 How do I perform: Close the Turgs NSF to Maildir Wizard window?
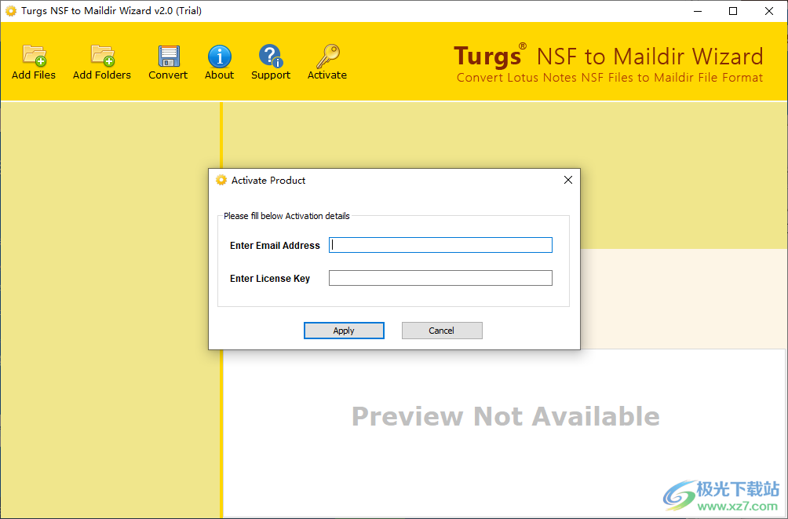tap(769, 11)
